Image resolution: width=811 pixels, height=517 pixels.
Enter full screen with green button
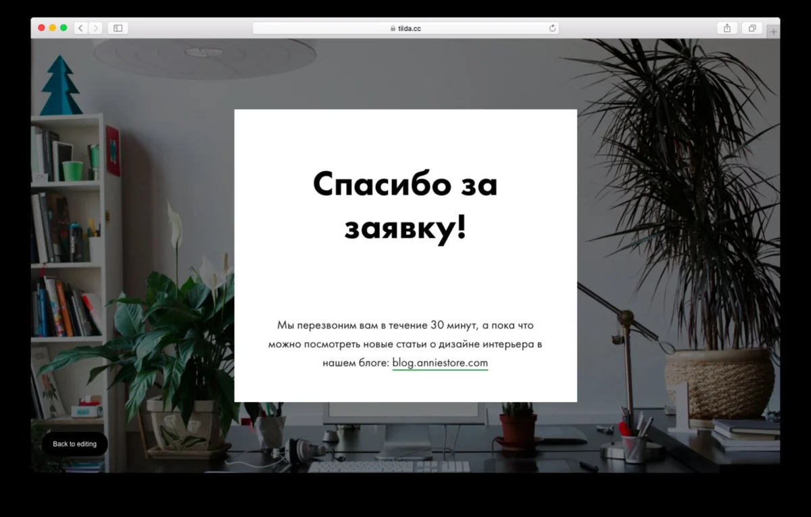coord(64,28)
